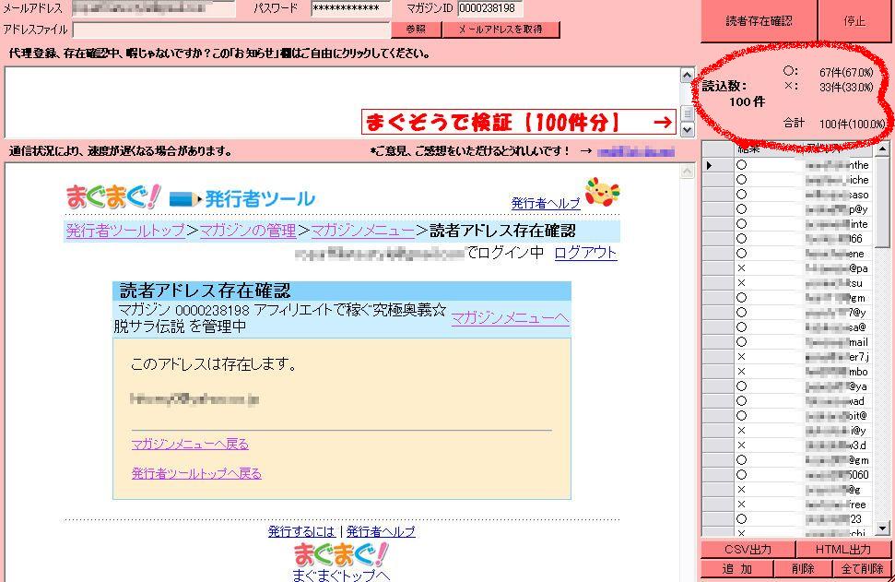The width and height of the screenshot is (895, 582).
Task: Click the 全て削除 delete-all button
Action: (x=862, y=569)
